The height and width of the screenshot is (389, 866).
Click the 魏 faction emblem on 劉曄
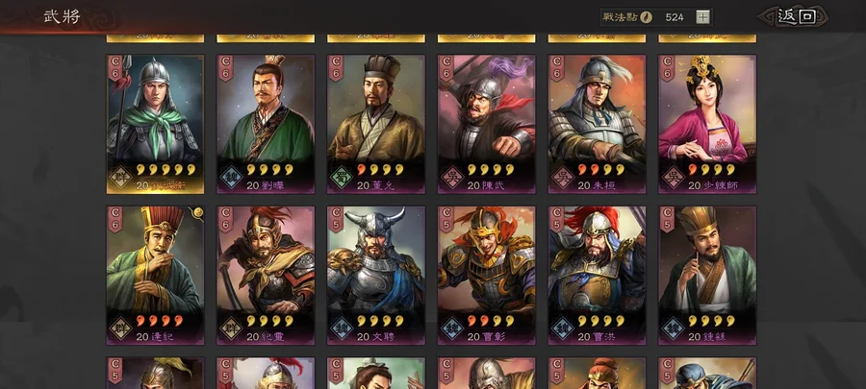[231, 178]
